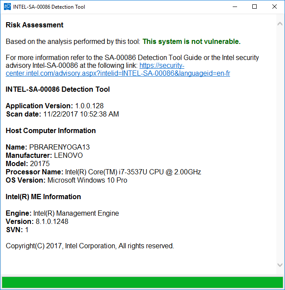The width and height of the screenshot is (285, 290).
Task: Click the Host Computer Information heading
Action: coord(51,130)
